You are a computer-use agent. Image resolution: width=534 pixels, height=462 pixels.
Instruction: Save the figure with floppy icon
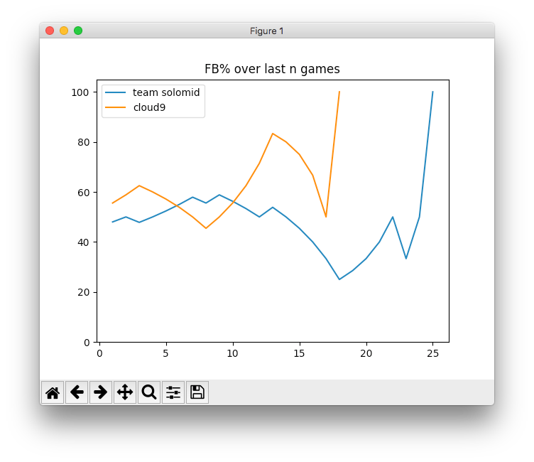tap(197, 392)
